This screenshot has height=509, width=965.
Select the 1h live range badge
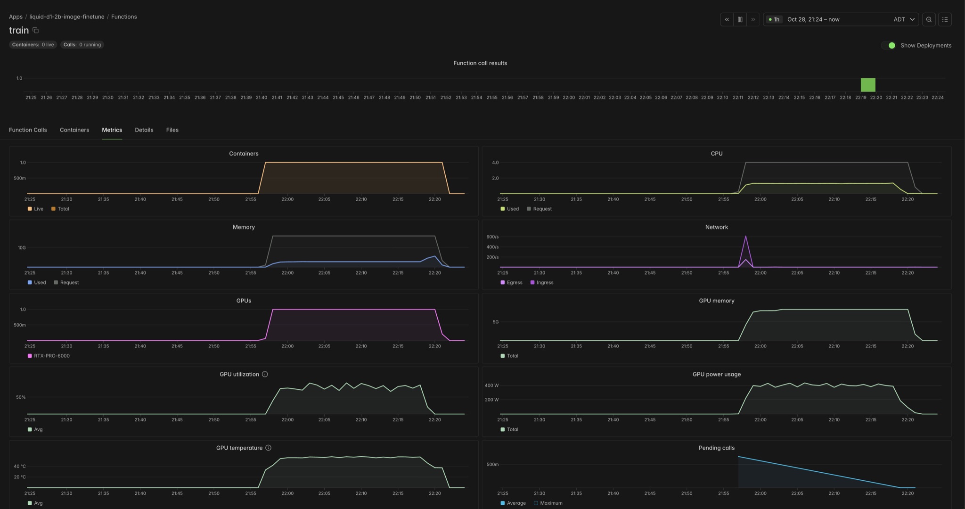(774, 19)
